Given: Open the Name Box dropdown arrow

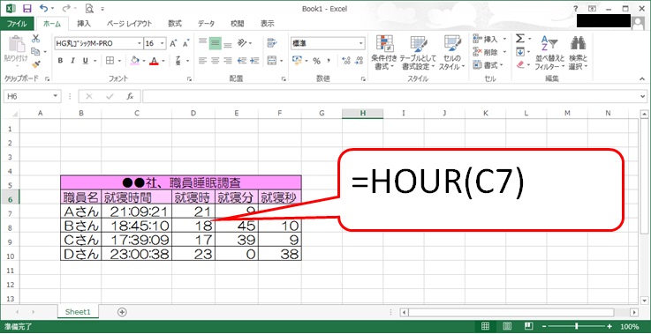Looking at the screenshot, I should pyautogui.click(x=56, y=96).
